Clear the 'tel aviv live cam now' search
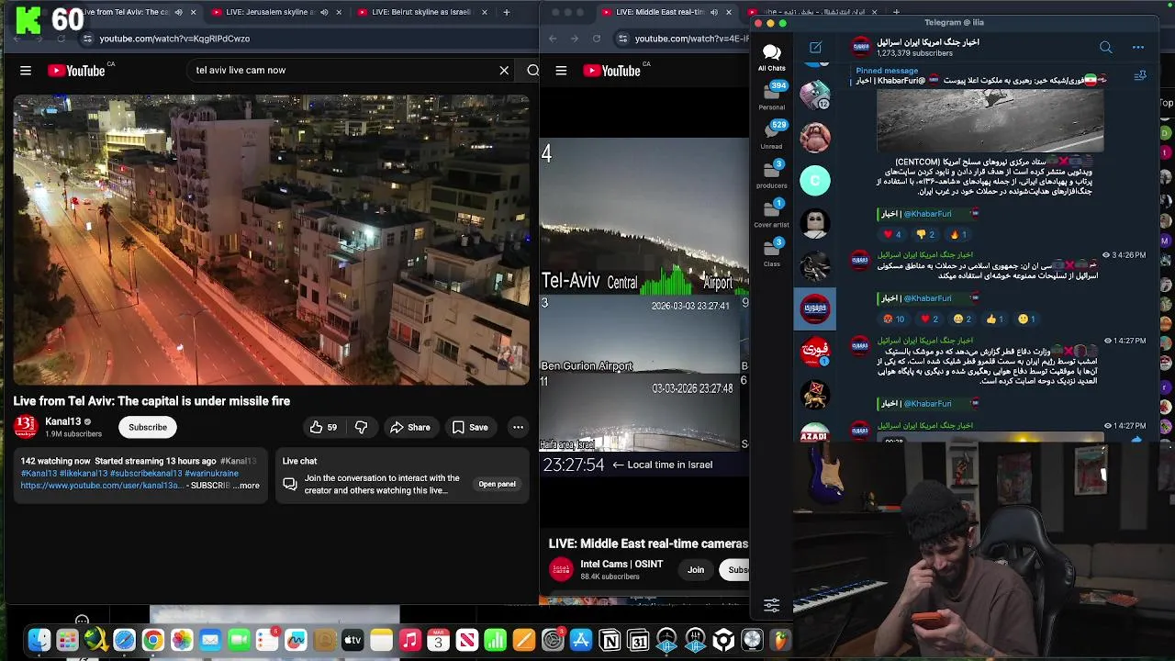The height and width of the screenshot is (661, 1175). click(x=504, y=71)
